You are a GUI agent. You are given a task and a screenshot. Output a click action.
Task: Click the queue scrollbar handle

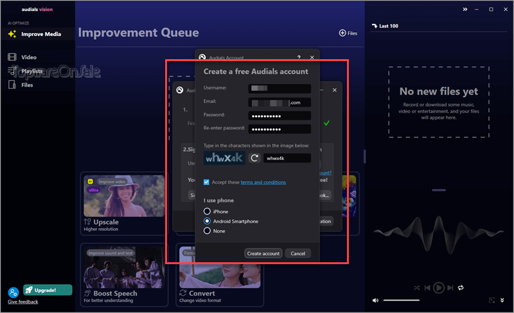tap(364, 157)
